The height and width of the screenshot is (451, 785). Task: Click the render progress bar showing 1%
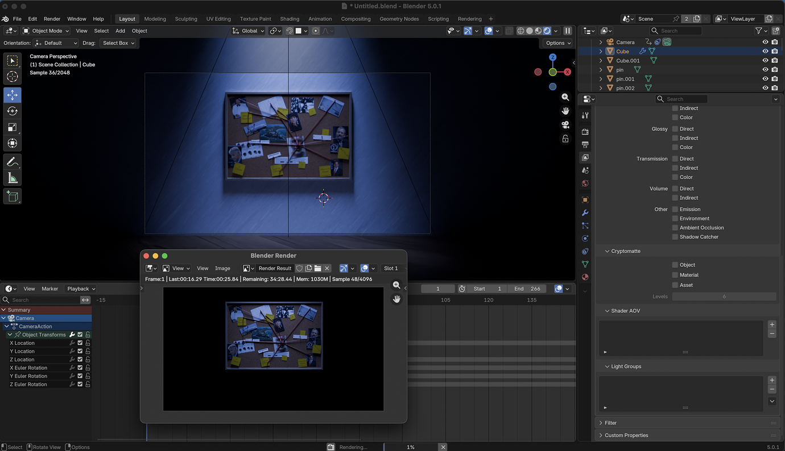pos(410,447)
